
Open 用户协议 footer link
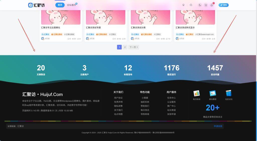click(x=118, y=98)
